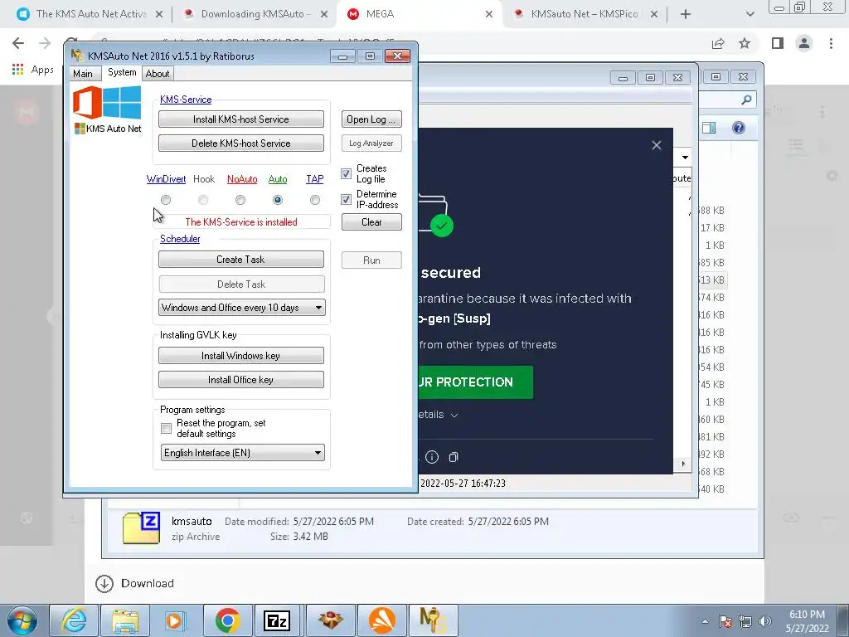Open the network tray icon
This screenshot has width=849, height=637.
745,621
